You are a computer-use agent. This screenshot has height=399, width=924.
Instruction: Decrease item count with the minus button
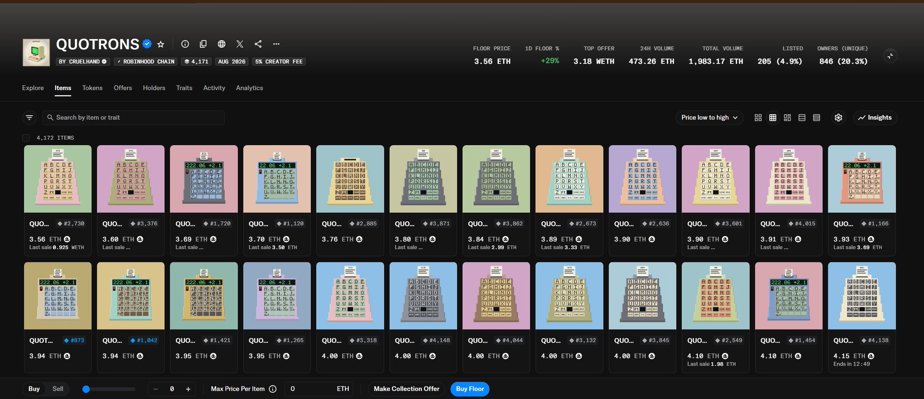point(156,389)
